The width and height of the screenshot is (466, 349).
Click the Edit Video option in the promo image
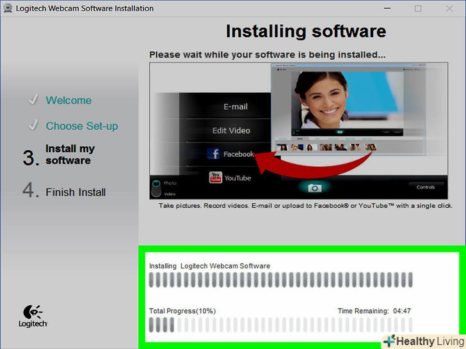[231, 130]
